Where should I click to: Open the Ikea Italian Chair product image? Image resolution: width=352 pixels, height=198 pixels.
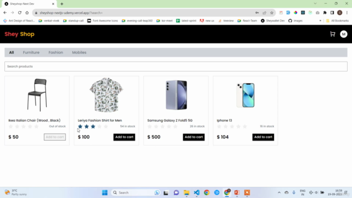coord(37,95)
